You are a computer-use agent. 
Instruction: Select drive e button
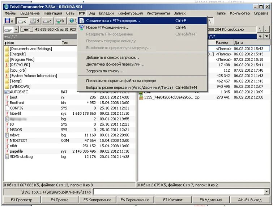[47, 21]
